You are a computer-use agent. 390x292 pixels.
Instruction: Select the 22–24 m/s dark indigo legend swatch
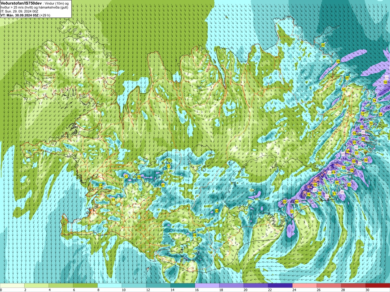coord(280,286)
